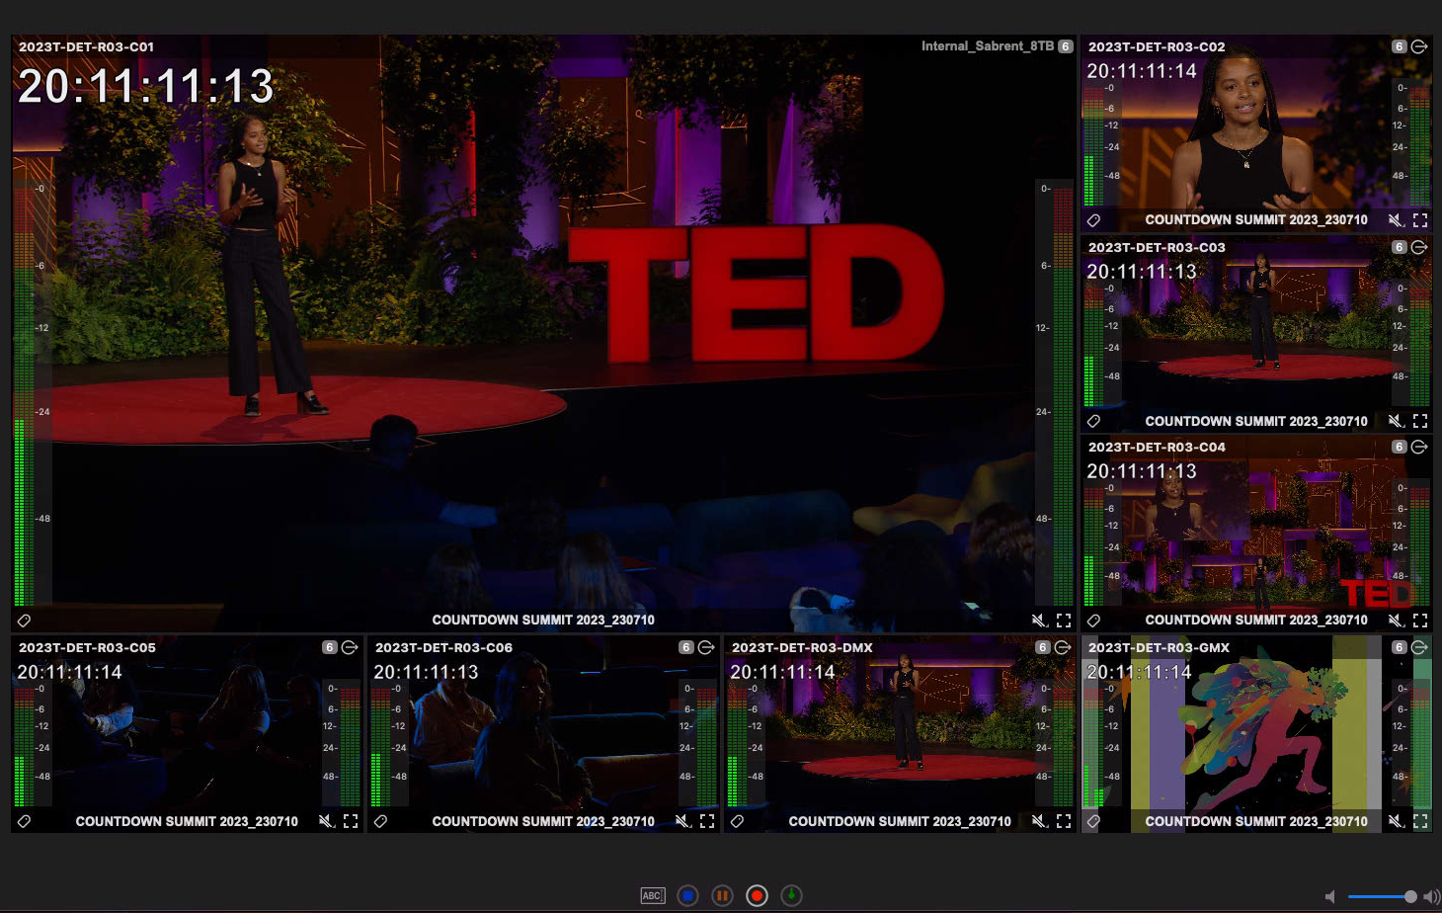Click the output arrow icon on C05
Image resolution: width=1442 pixels, height=913 pixels.
pyautogui.click(x=350, y=647)
